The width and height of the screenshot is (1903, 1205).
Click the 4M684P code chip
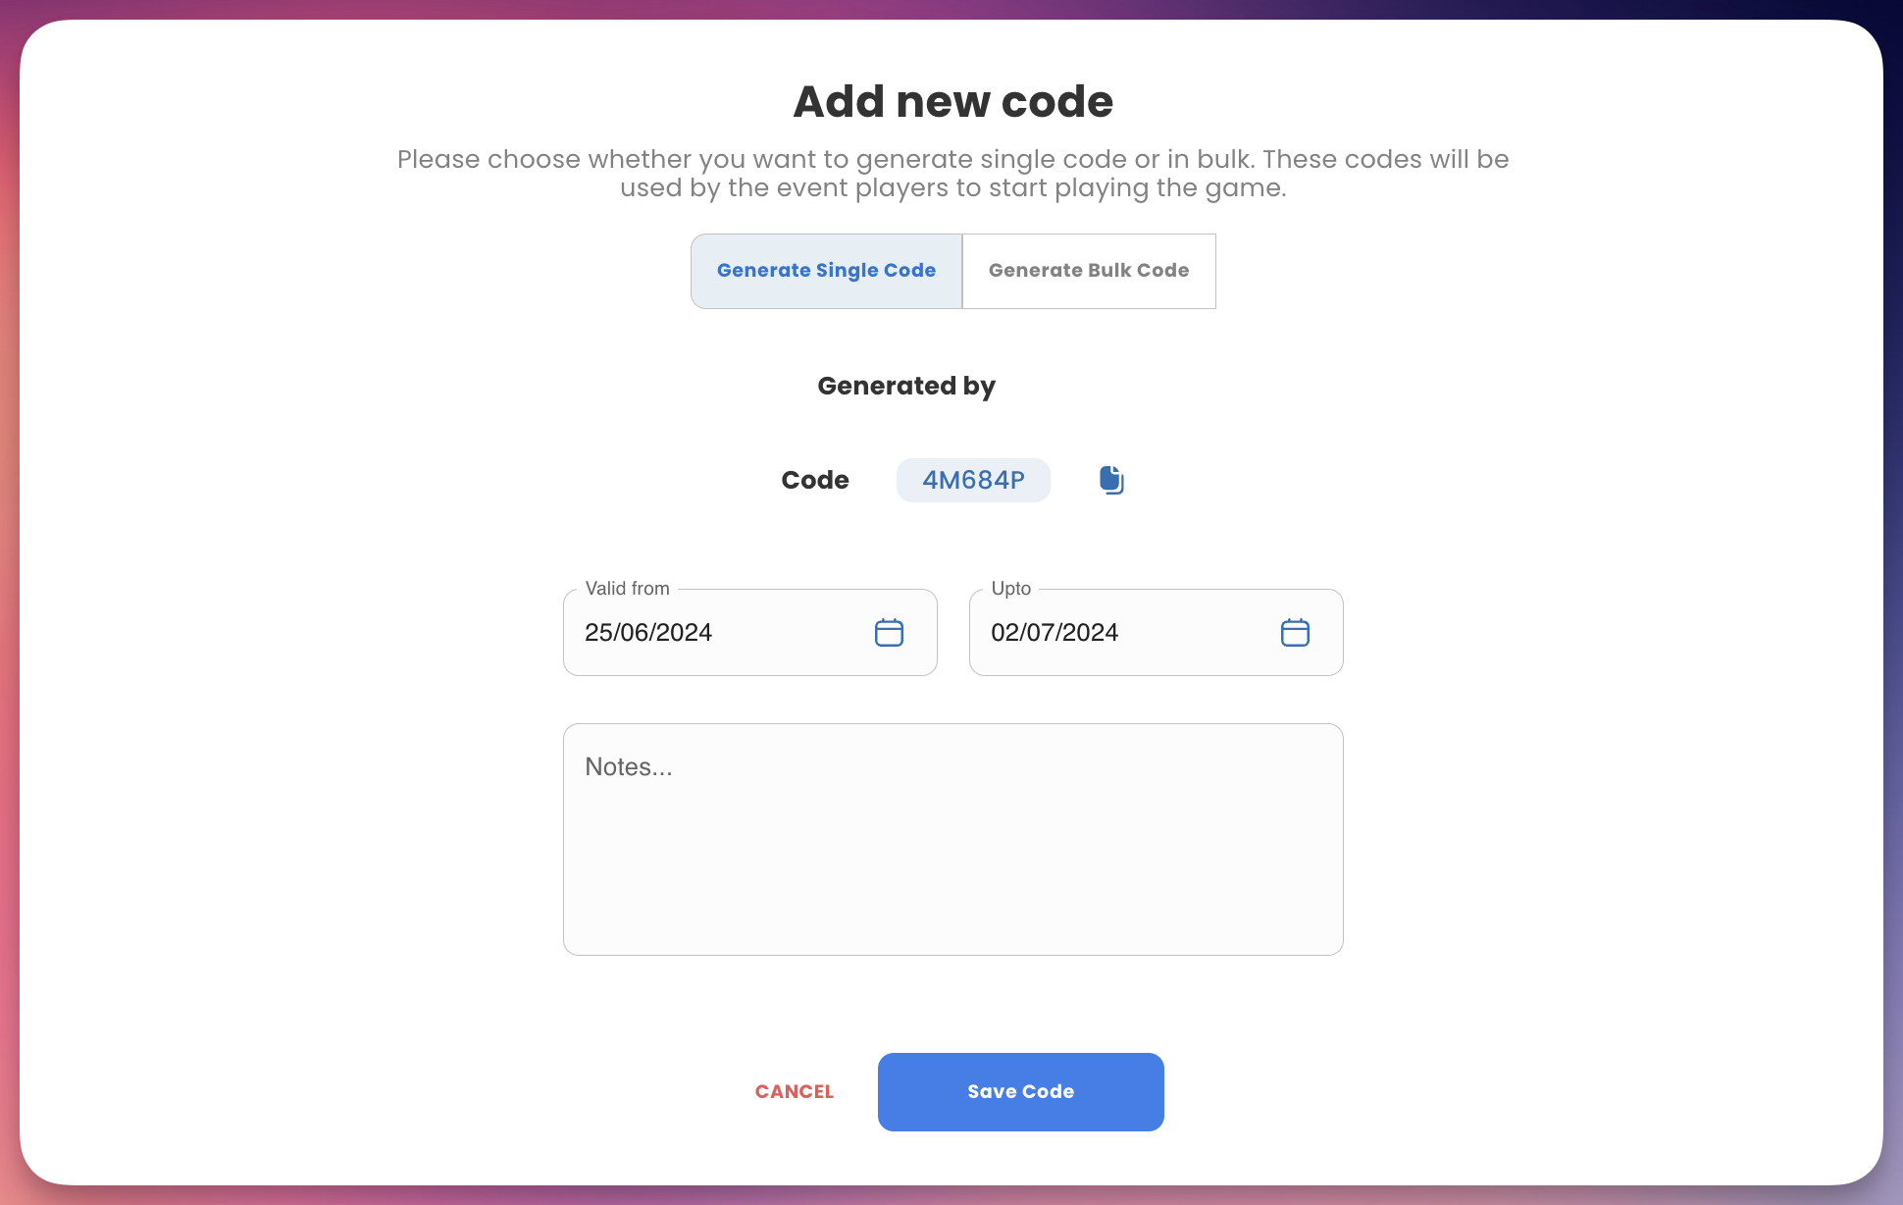[x=973, y=480]
